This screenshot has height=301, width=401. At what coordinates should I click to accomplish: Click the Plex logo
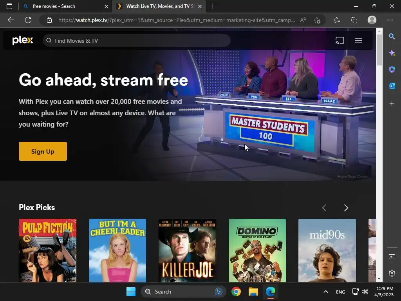point(22,40)
